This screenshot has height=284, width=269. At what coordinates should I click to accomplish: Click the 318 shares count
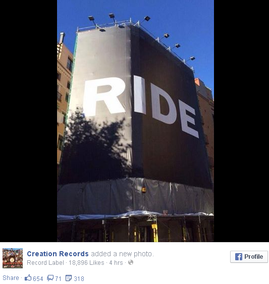(x=79, y=278)
